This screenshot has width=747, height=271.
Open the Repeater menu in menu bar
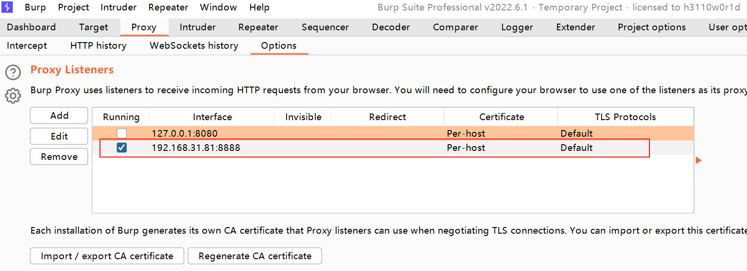click(x=168, y=7)
